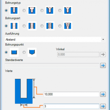
Task: Choose the blind hole Bohrungsart icon
Action: pos(32,26)
